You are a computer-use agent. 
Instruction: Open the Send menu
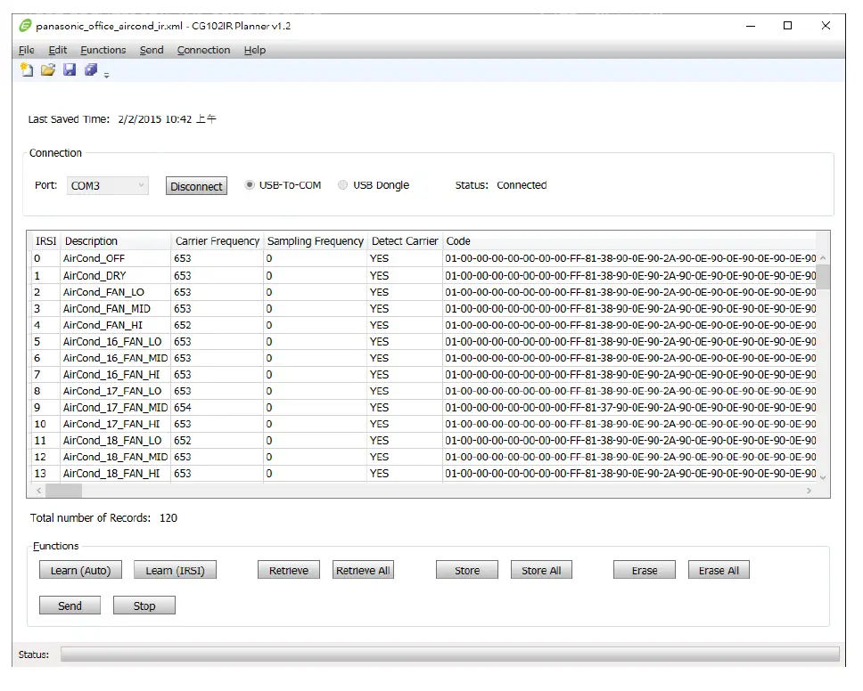click(152, 50)
